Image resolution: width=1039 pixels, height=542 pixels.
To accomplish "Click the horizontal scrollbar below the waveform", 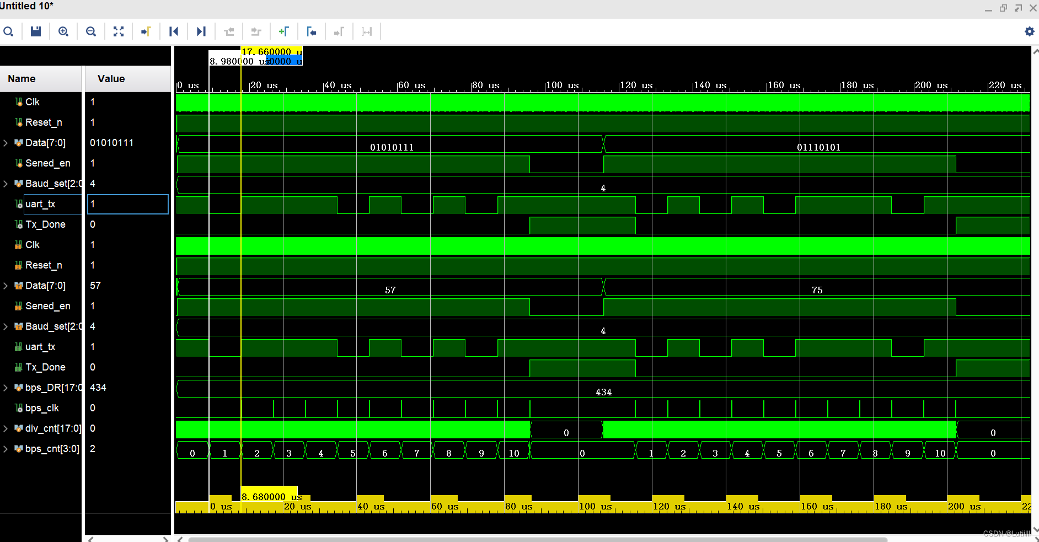I will click(x=551, y=538).
